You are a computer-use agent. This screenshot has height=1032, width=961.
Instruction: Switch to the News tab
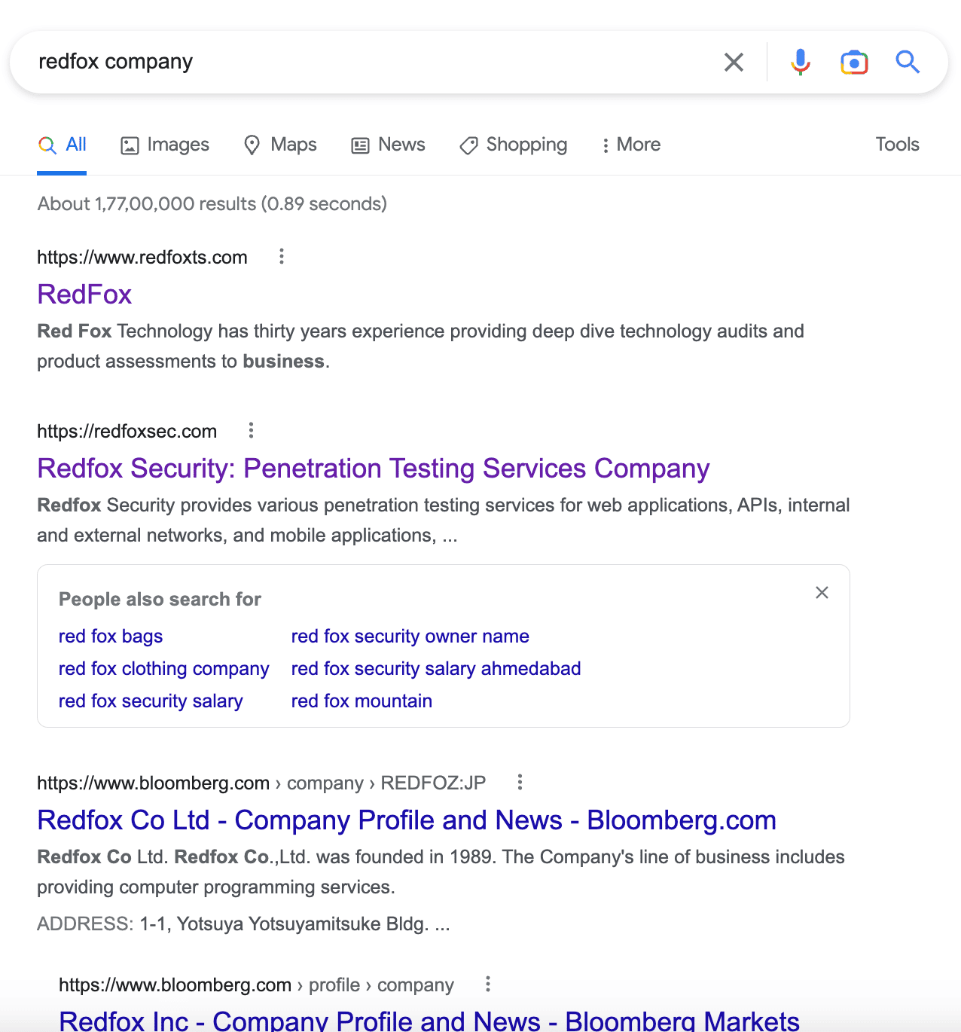pos(388,145)
